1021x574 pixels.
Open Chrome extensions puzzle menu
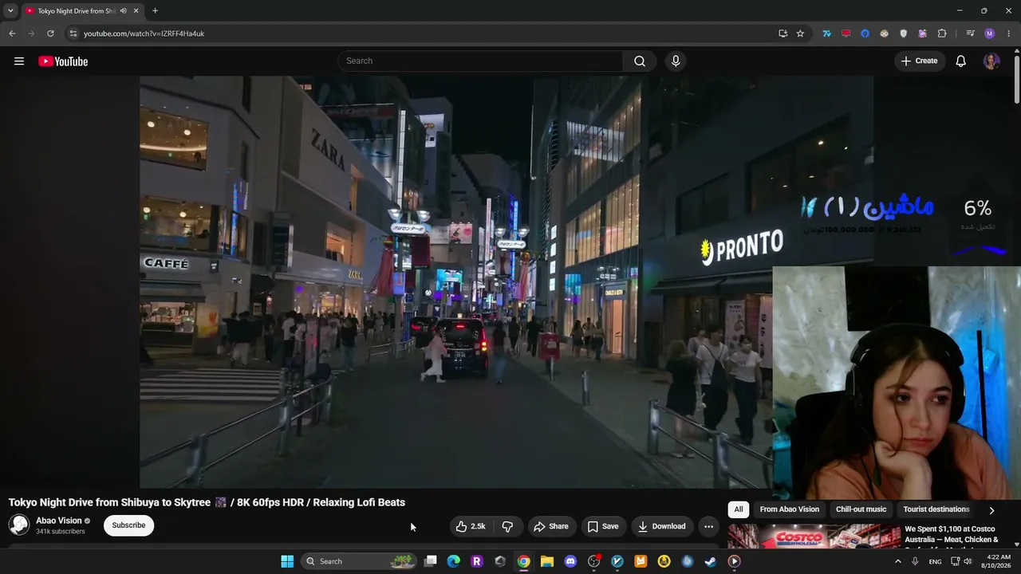(942, 33)
